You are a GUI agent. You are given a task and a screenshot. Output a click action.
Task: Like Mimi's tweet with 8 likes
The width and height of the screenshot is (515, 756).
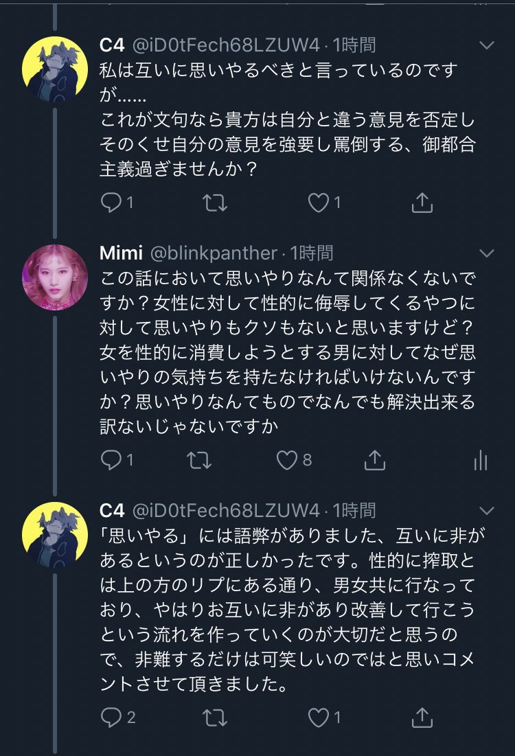[287, 460]
